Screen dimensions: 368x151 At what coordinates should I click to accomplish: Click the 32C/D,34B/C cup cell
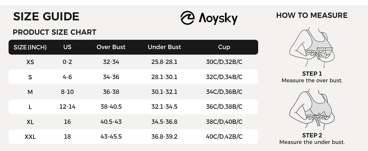tap(224, 77)
